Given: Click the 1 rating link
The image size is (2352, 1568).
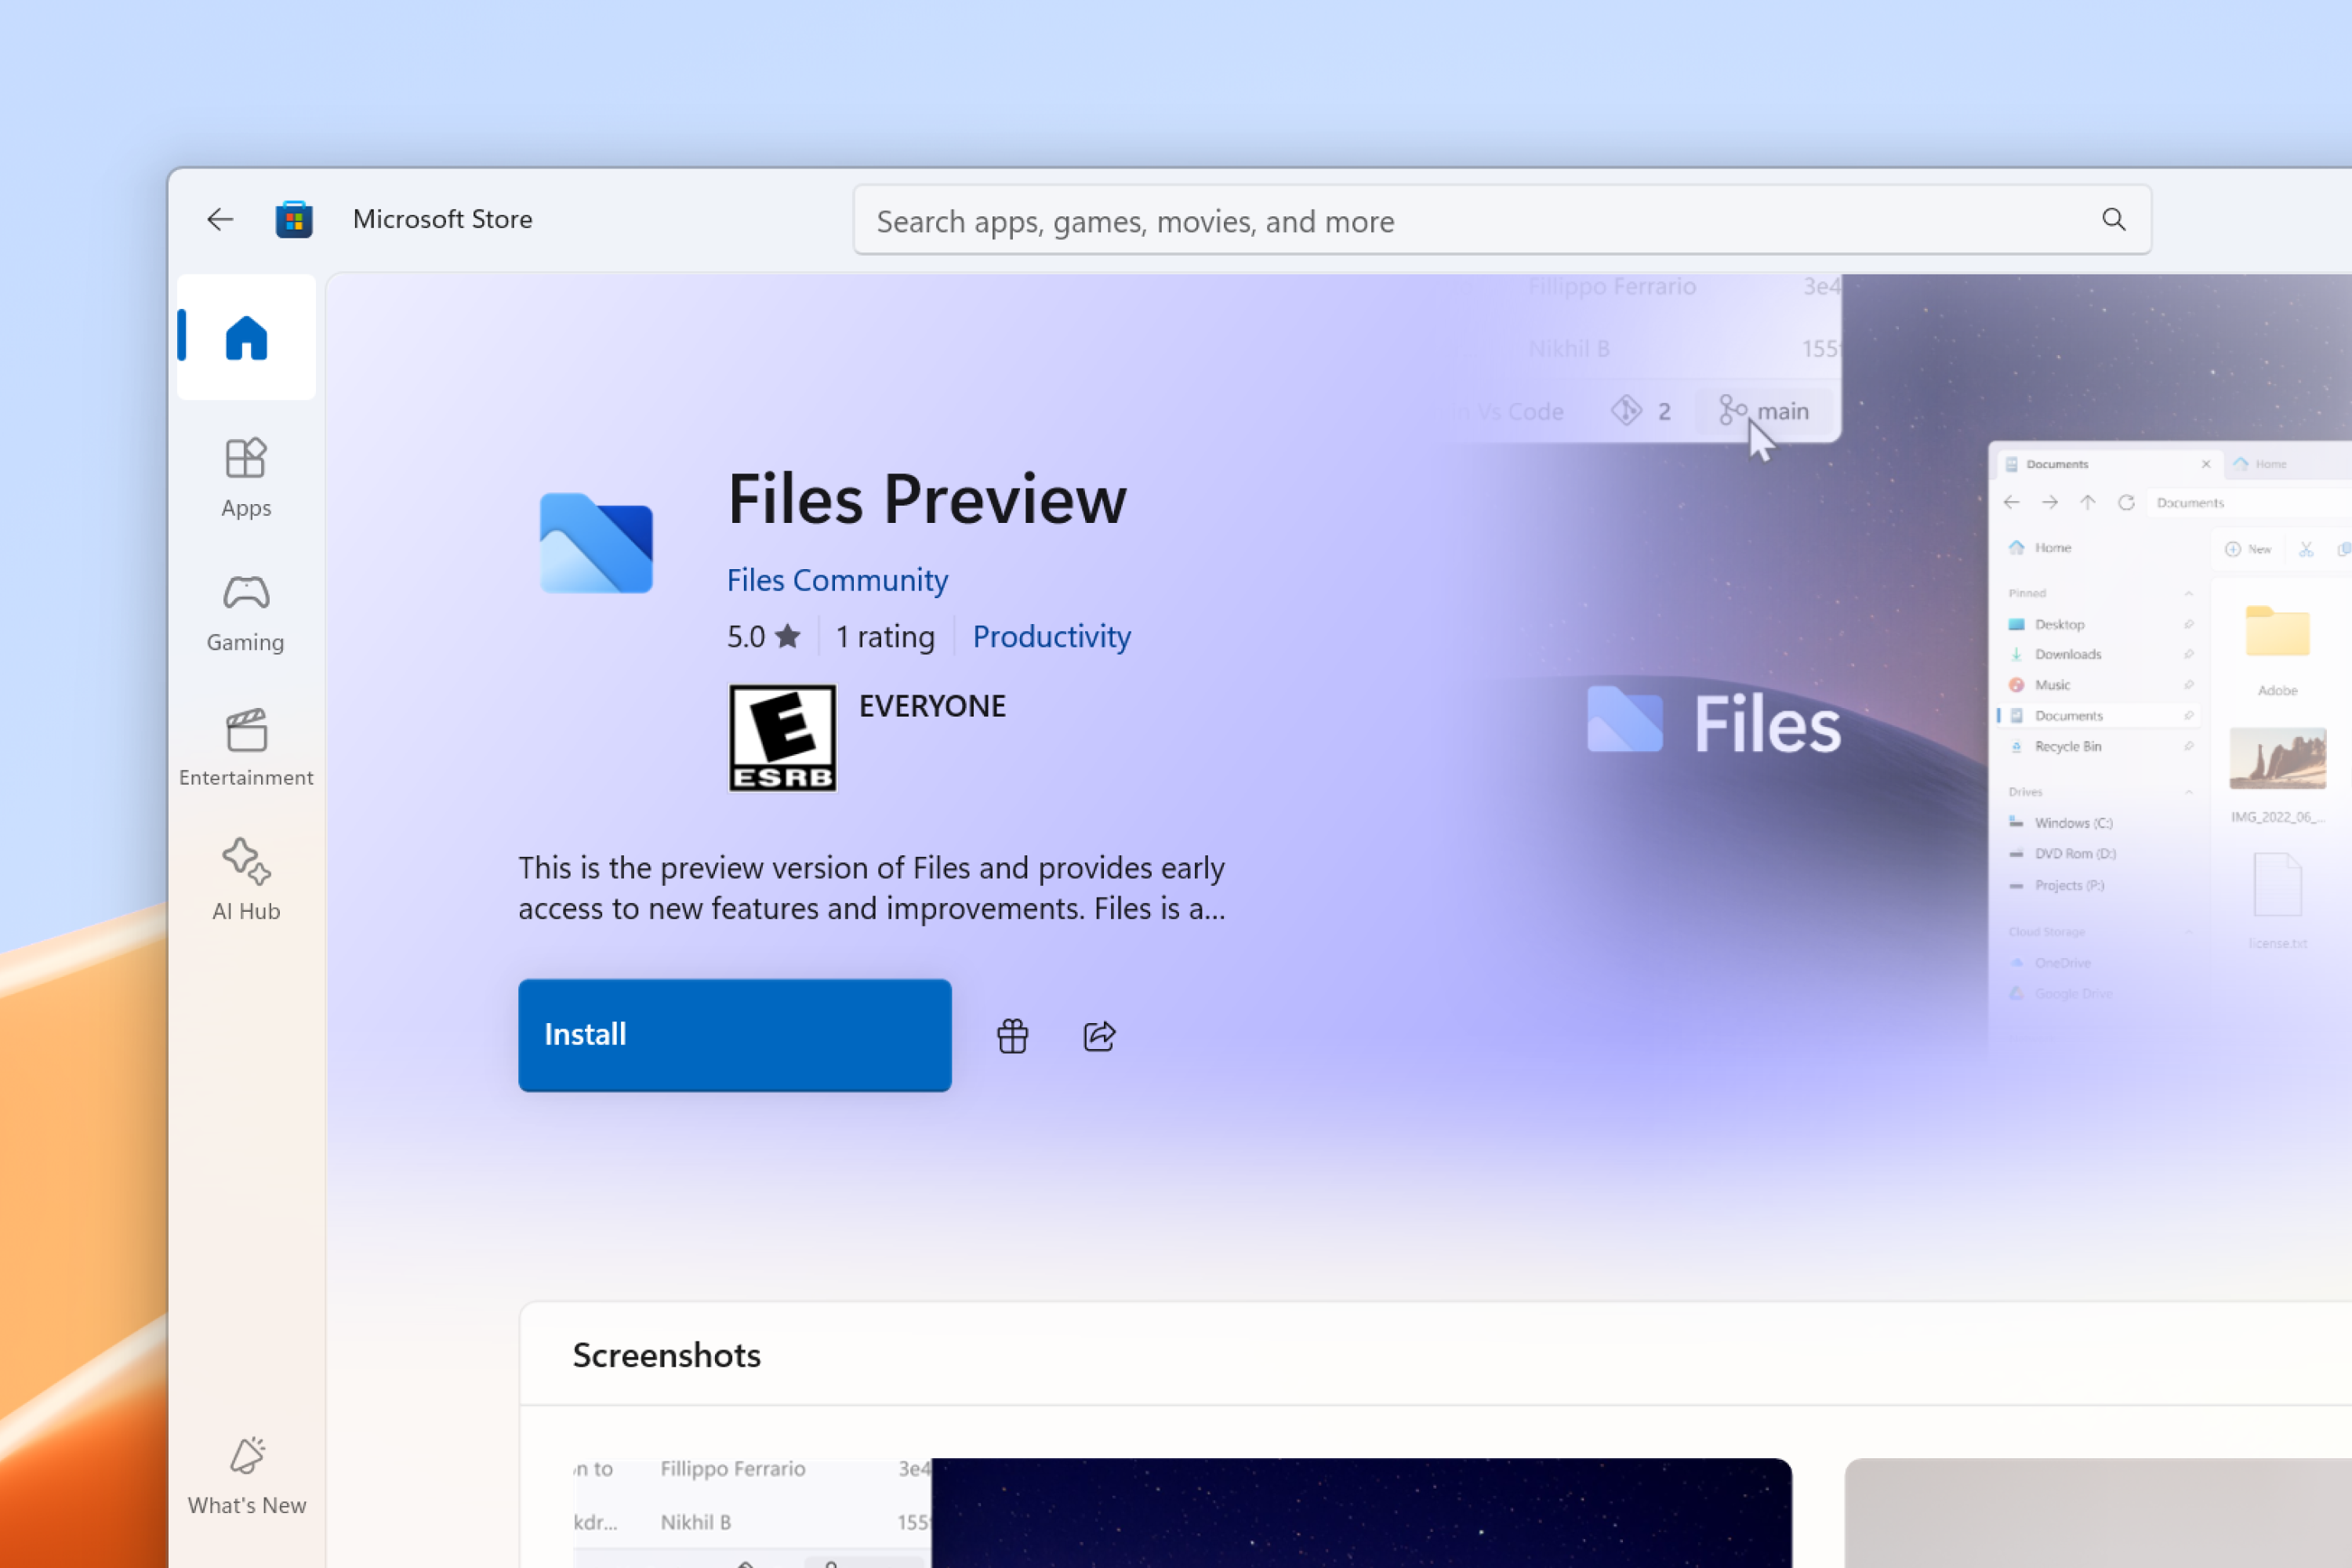Looking at the screenshot, I should tap(885, 637).
